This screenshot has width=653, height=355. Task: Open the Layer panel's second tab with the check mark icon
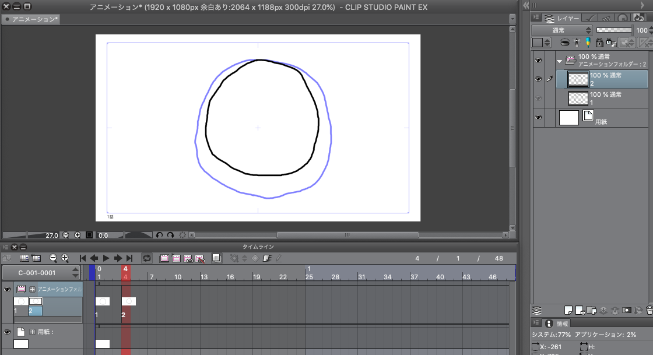click(x=589, y=18)
